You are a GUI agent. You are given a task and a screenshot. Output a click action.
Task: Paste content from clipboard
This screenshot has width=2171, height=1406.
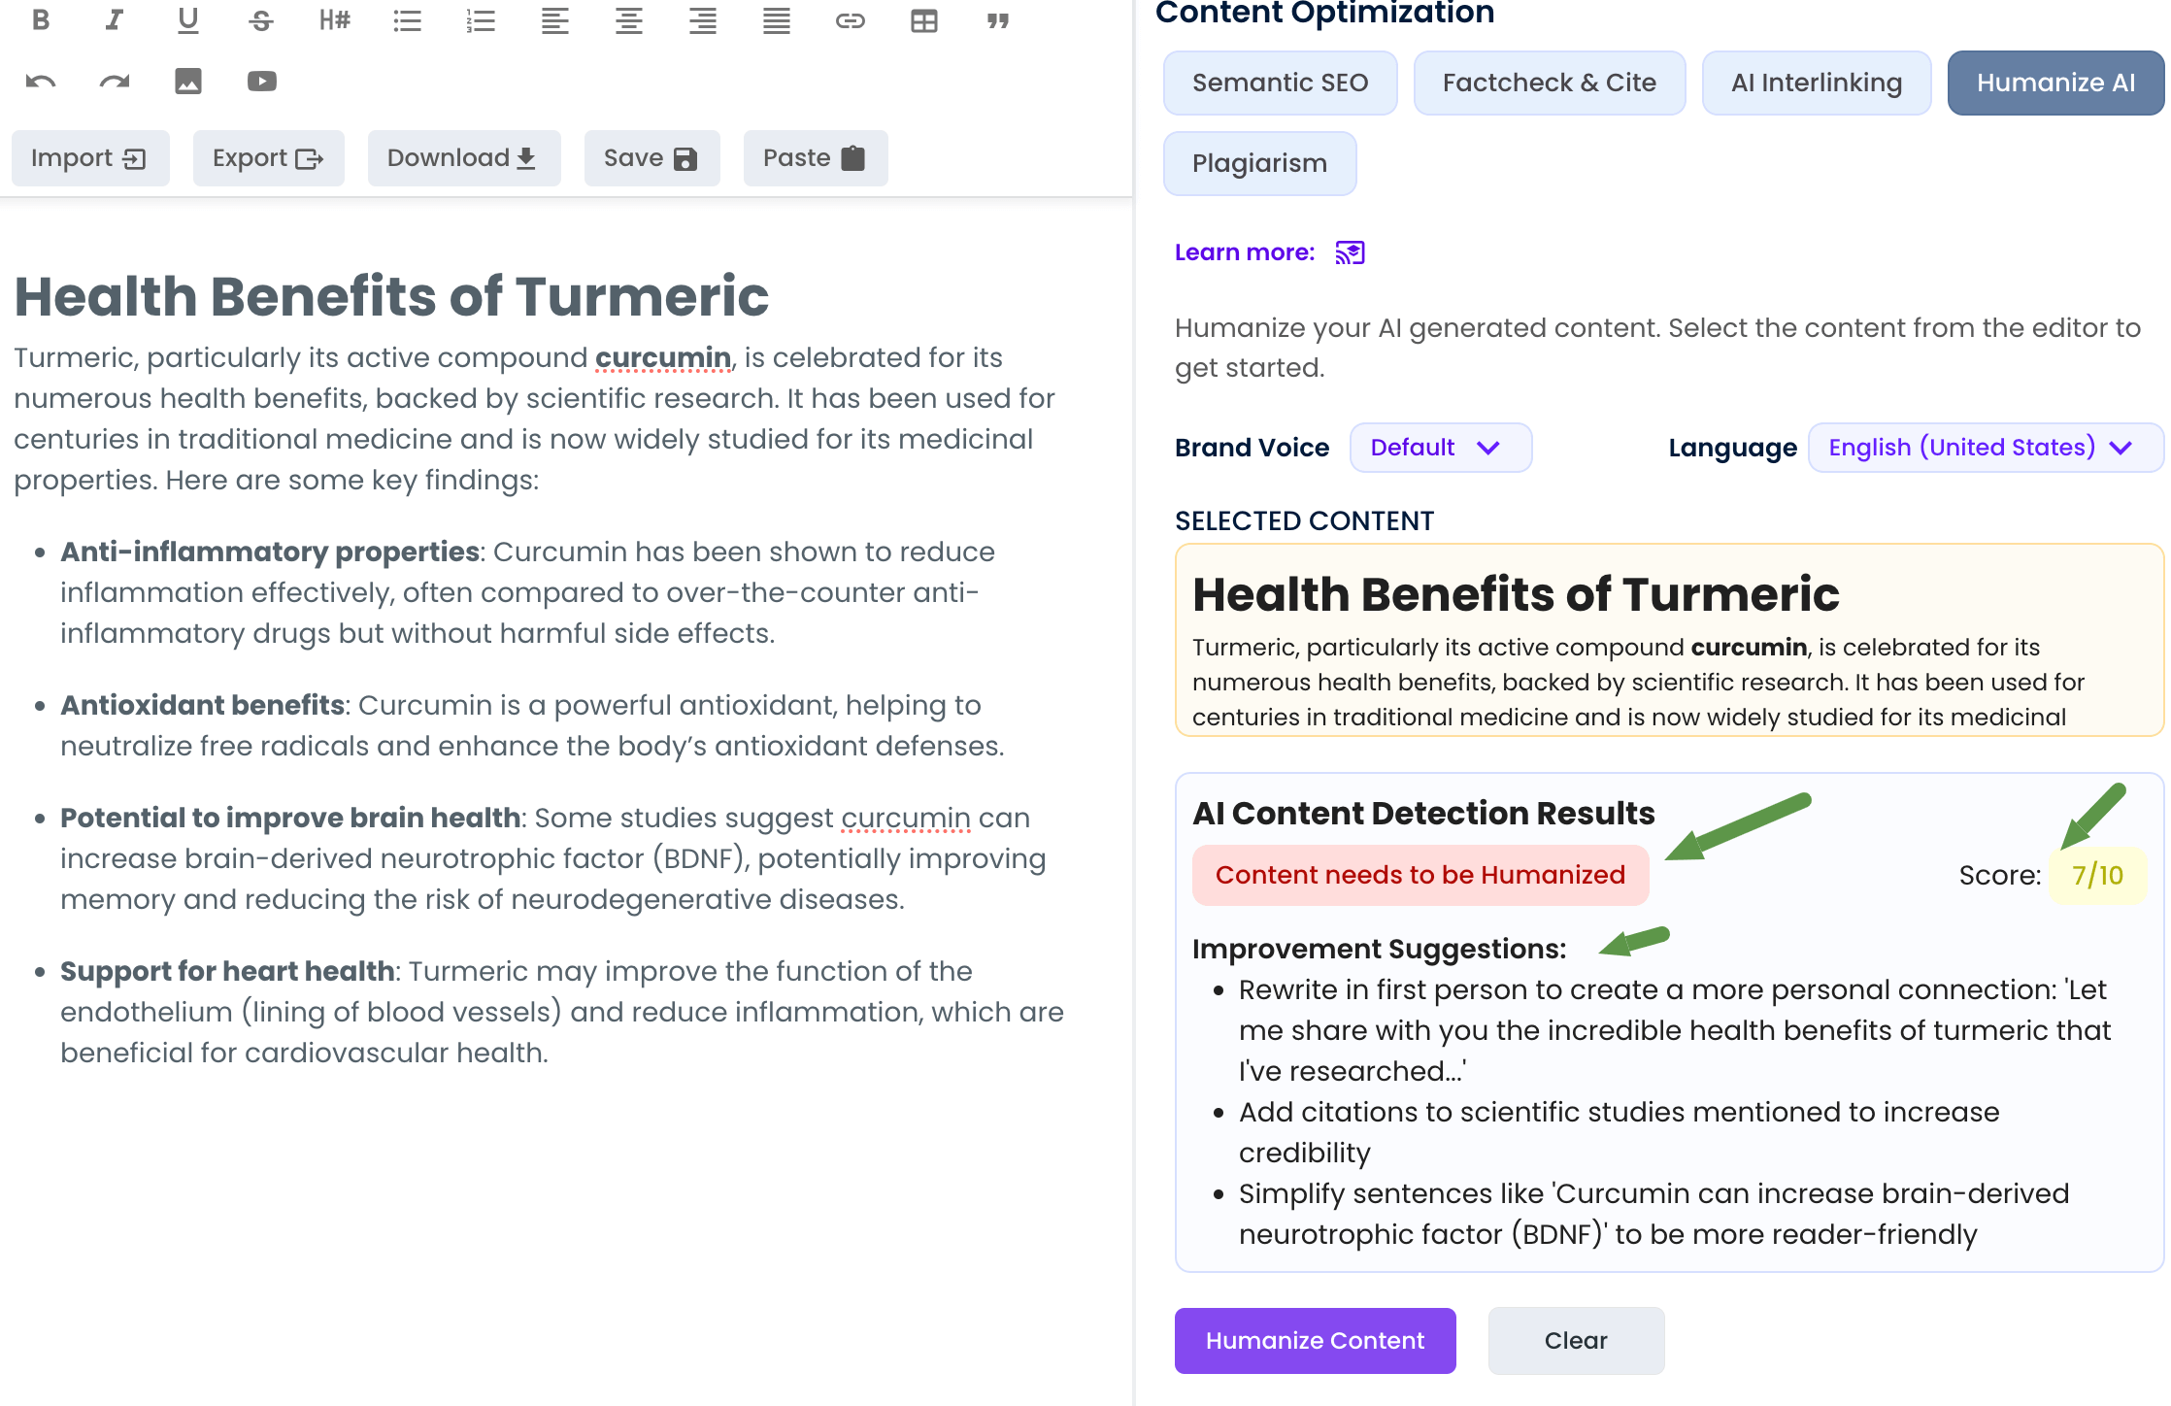[x=816, y=158]
